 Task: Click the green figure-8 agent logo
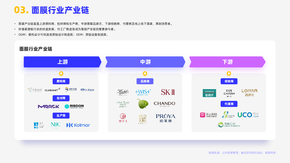coord(228,115)
